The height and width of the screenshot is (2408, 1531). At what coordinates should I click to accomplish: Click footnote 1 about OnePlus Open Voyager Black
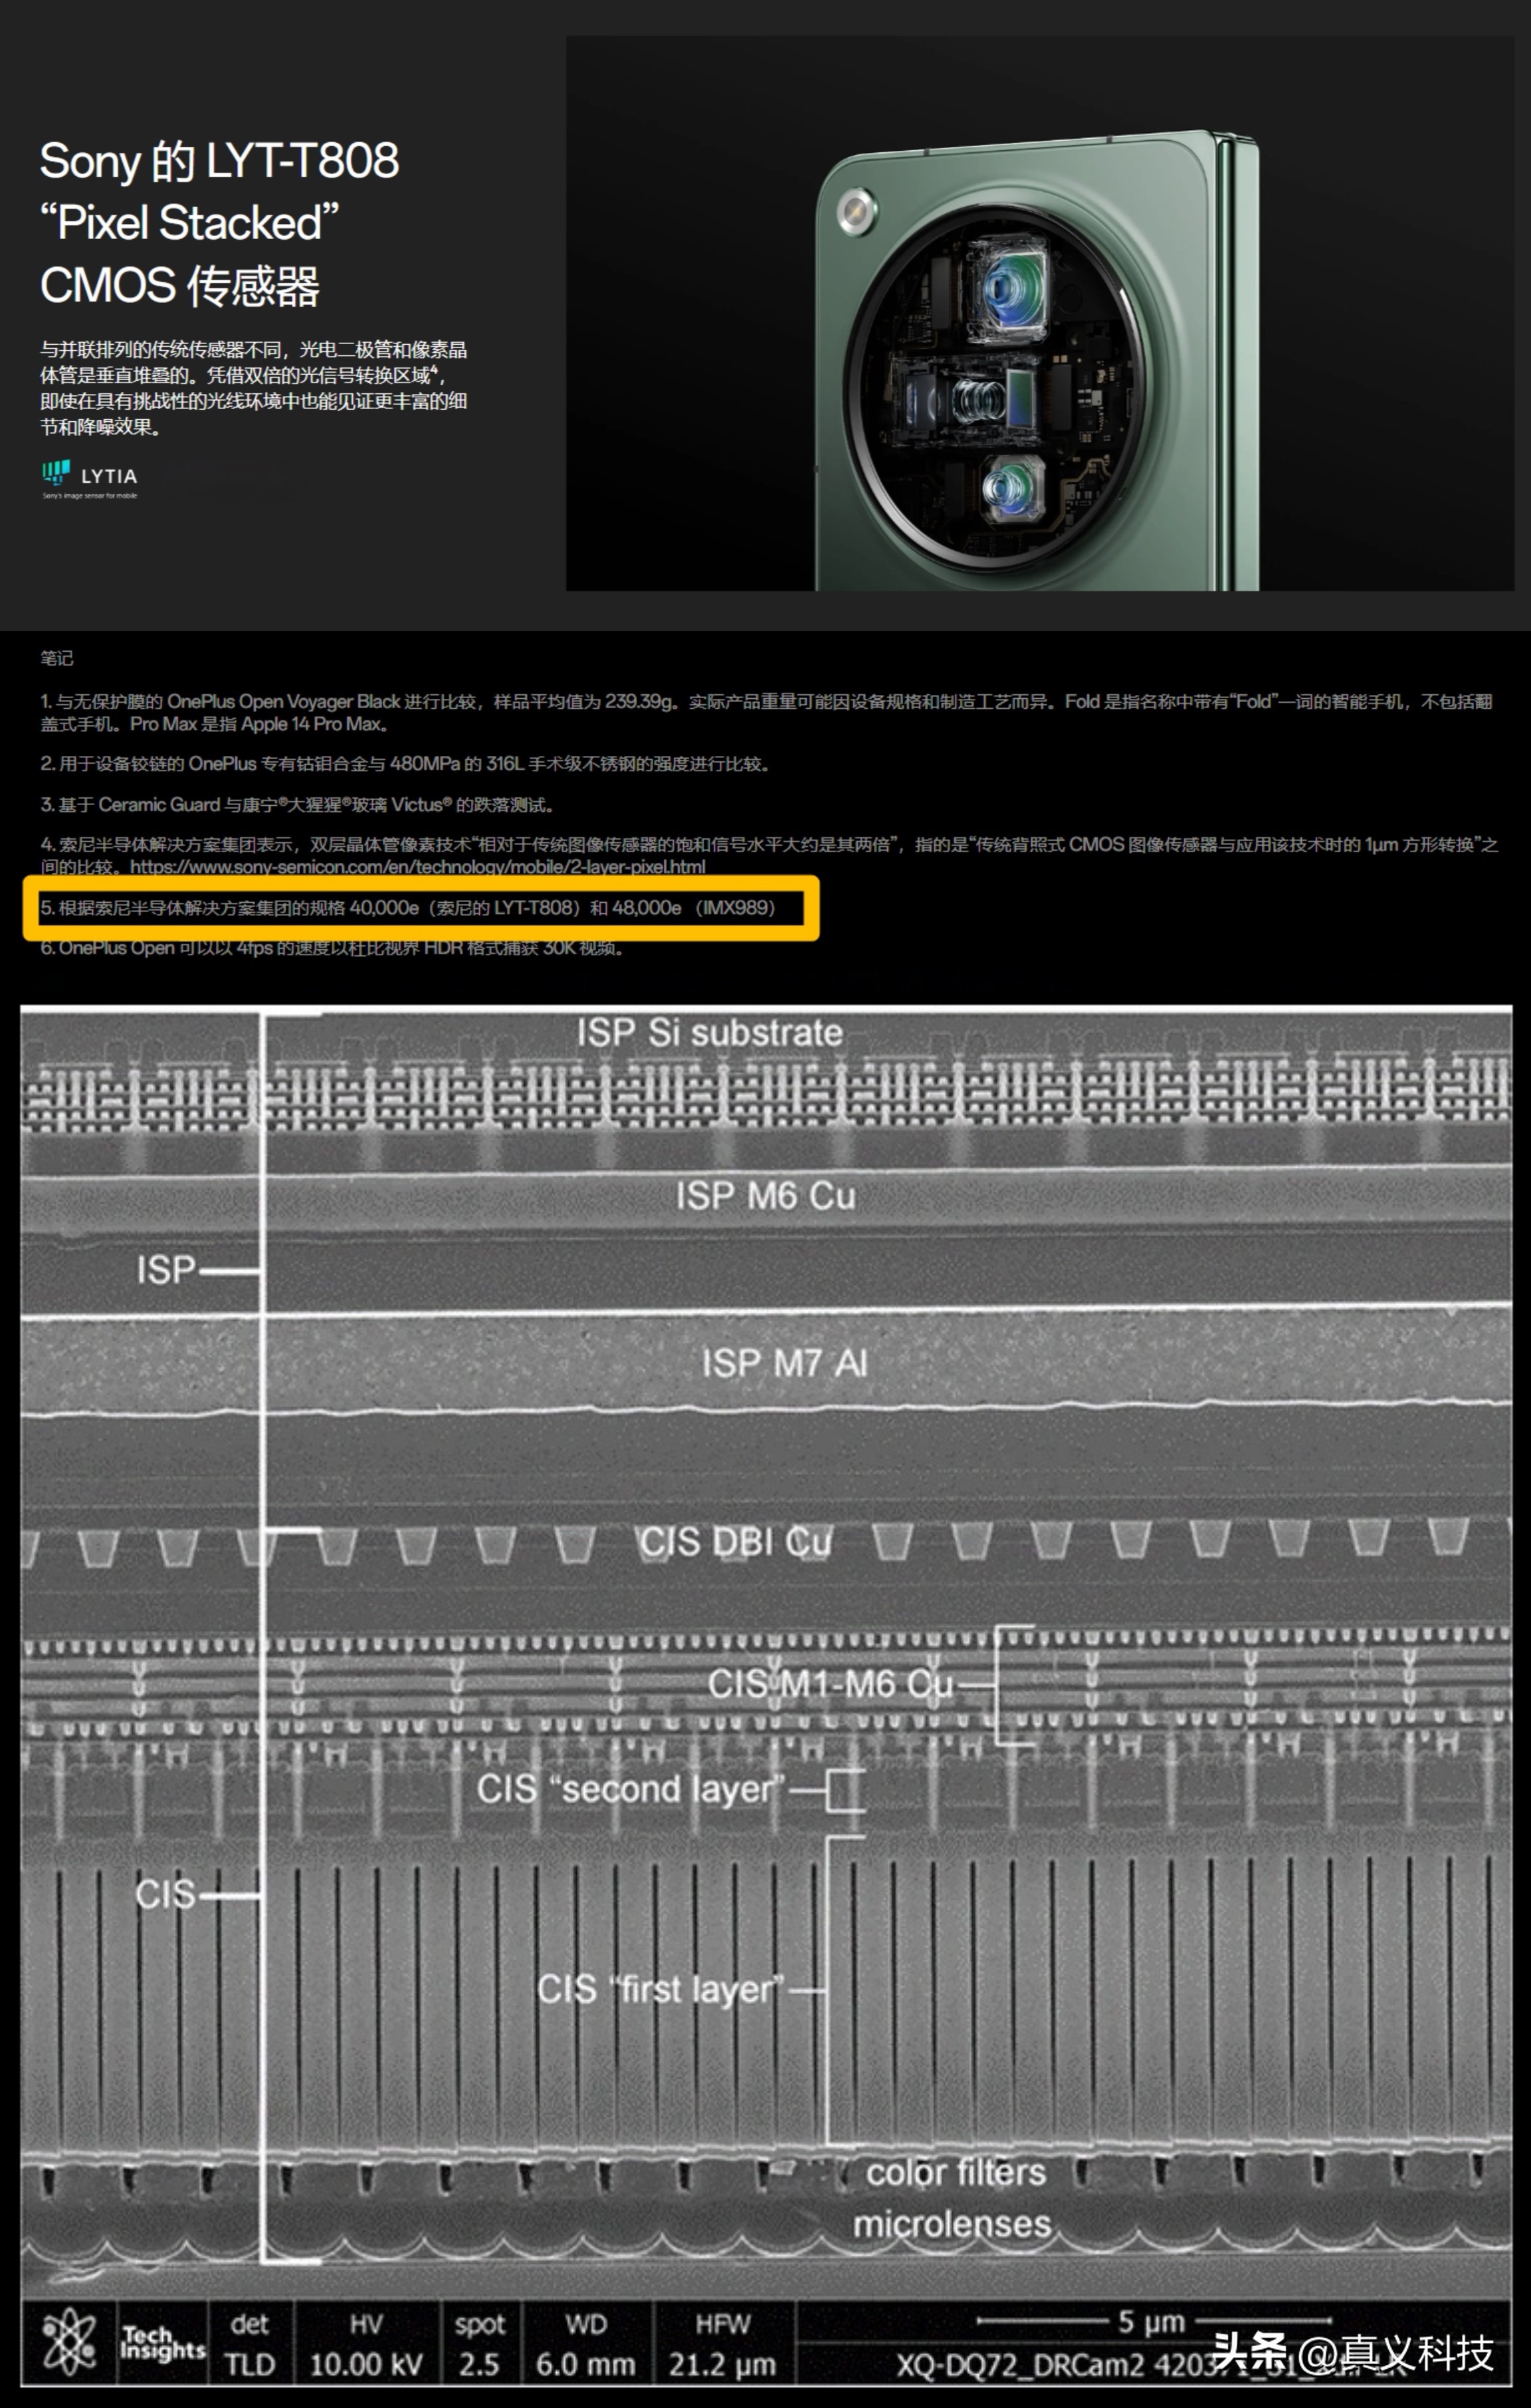click(765, 712)
